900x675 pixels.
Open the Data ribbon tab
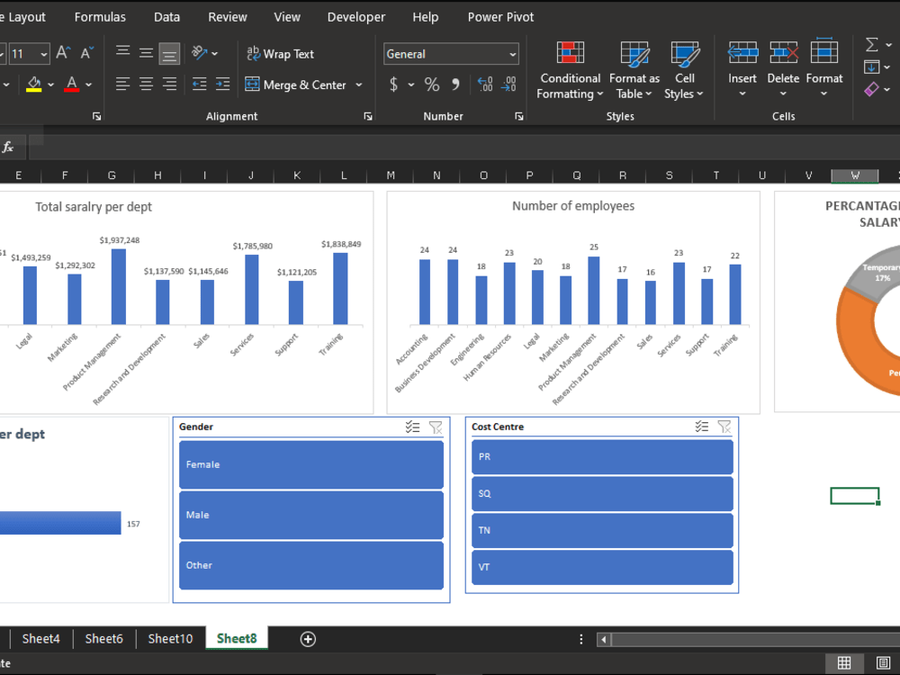pyautogui.click(x=167, y=17)
